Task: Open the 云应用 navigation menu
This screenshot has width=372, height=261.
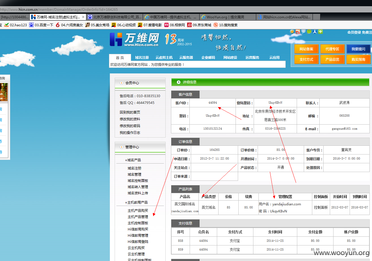Action: point(274,57)
